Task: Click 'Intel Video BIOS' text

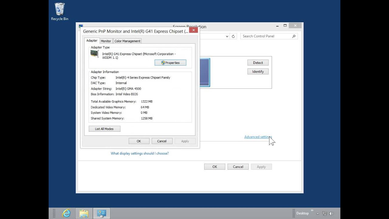Action: pyautogui.click(x=127, y=94)
